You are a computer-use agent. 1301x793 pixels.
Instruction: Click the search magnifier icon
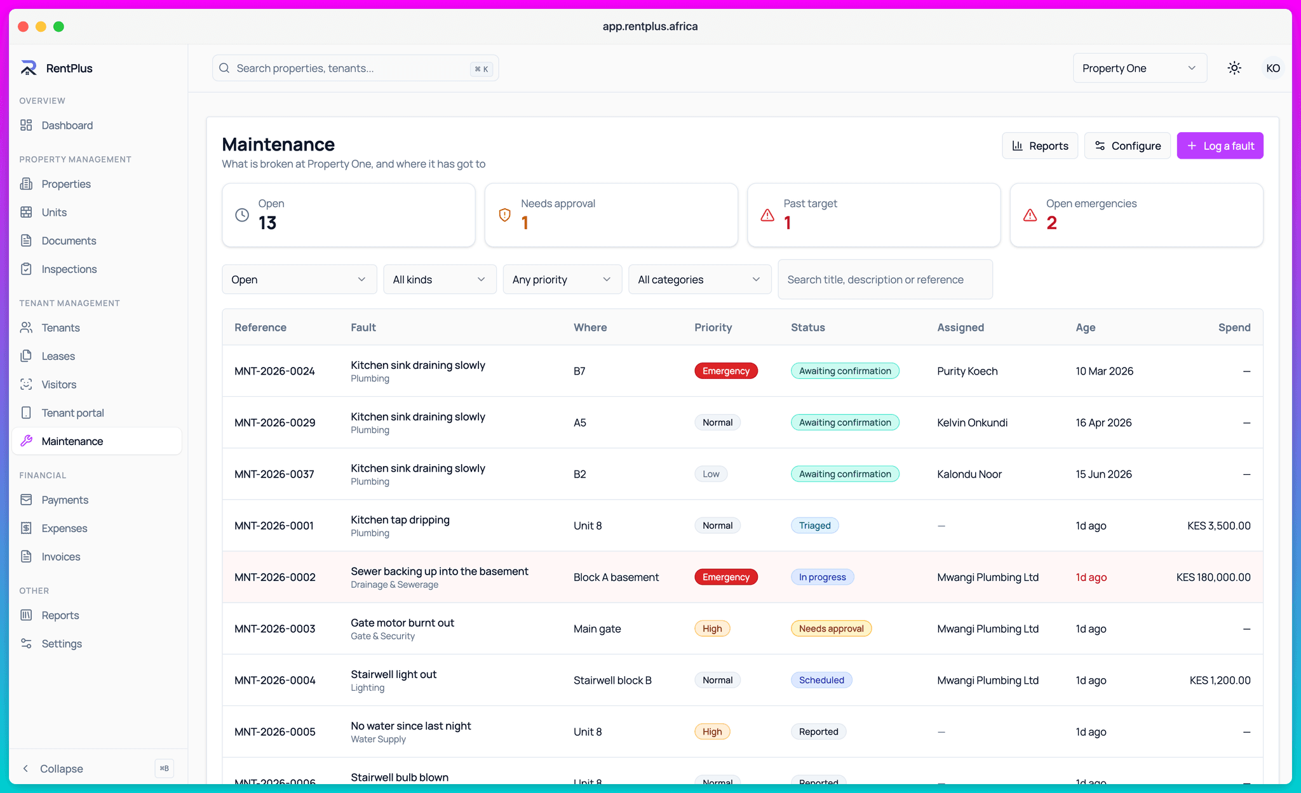(x=224, y=68)
